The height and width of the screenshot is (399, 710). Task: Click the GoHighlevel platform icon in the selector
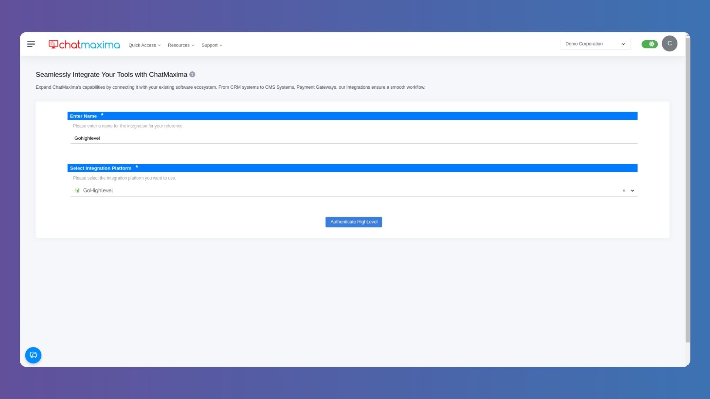coord(78,190)
